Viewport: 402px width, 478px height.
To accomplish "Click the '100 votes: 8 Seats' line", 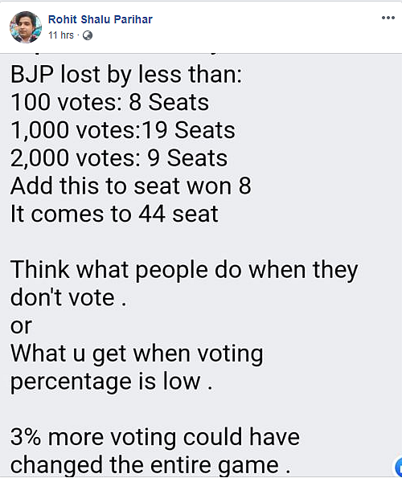I will click(110, 102).
